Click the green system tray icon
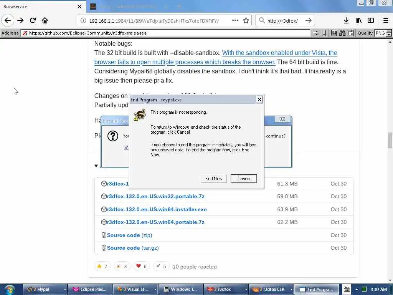This screenshot has height=295, width=393. point(364,289)
